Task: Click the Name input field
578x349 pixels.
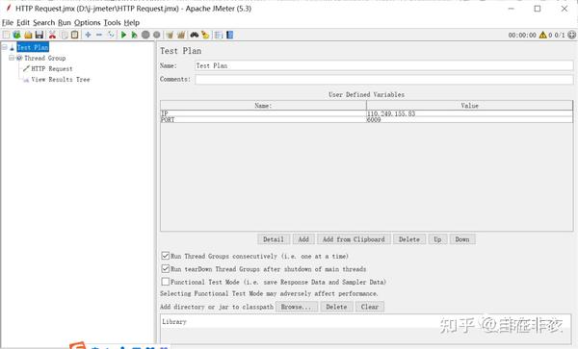Action: coord(383,65)
